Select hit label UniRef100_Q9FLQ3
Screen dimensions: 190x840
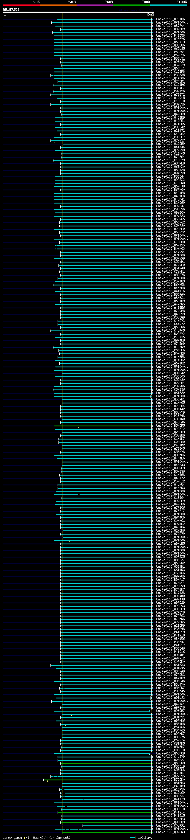170,822
